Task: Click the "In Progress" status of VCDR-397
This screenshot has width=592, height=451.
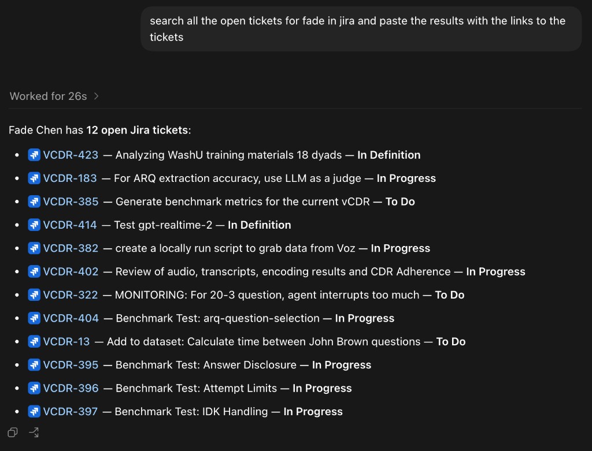Action: tap(313, 411)
